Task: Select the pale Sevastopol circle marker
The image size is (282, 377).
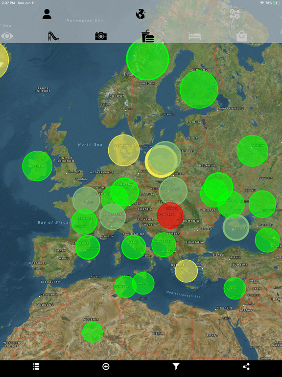Action: coord(236,227)
